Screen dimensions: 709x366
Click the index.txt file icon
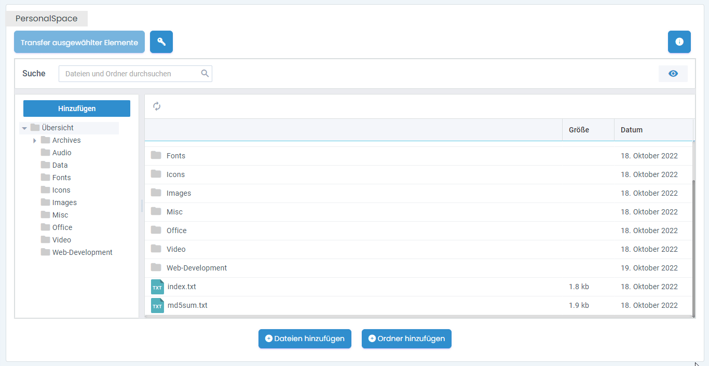point(157,287)
